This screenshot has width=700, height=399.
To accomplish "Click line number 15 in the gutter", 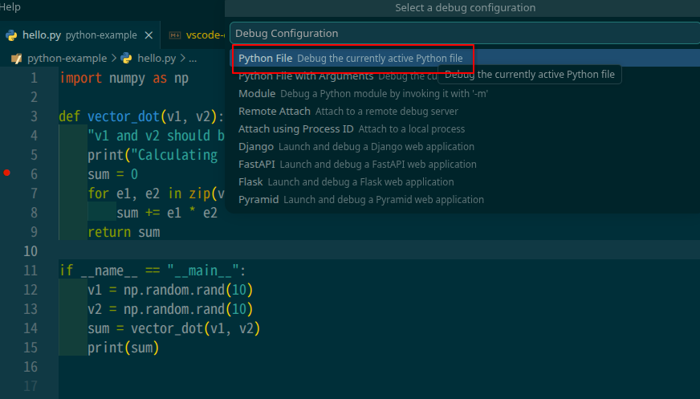I will (31, 348).
